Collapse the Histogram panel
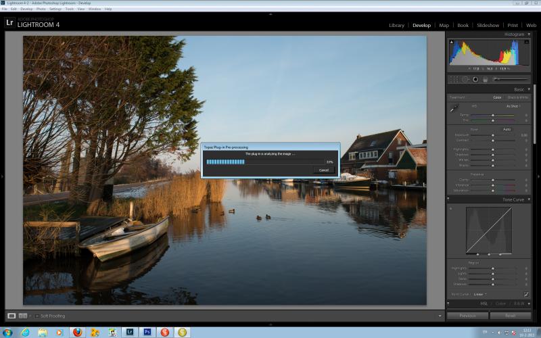The image size is (541, 338). [529, 34]
